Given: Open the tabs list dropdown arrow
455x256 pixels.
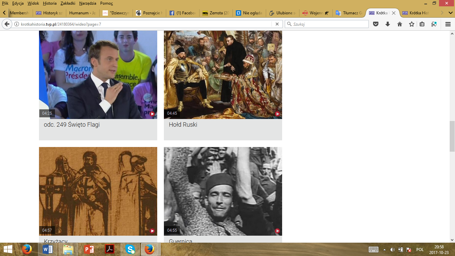Looking at the screenshot, I should click(451, 13).
